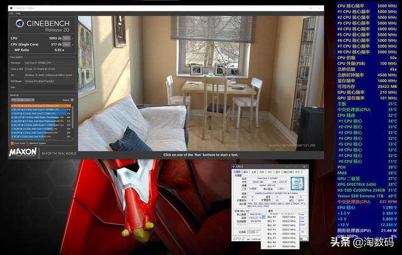
Task: Click the 517 cb single core score
Action: (56, 45)
